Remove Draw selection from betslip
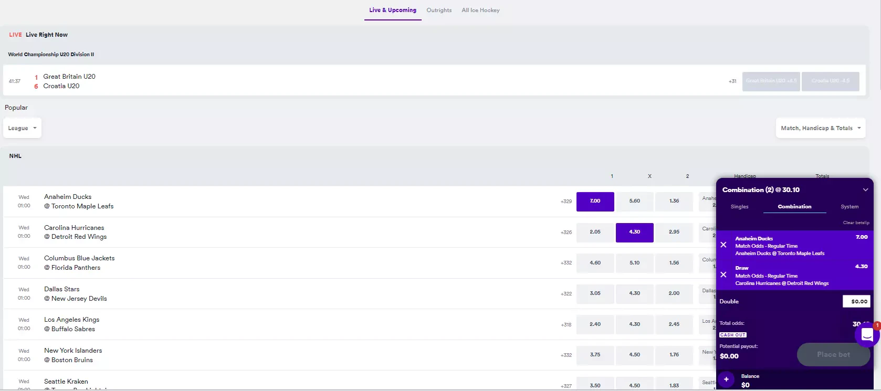This screenshot has width=881, height=391. click(723, 274)
